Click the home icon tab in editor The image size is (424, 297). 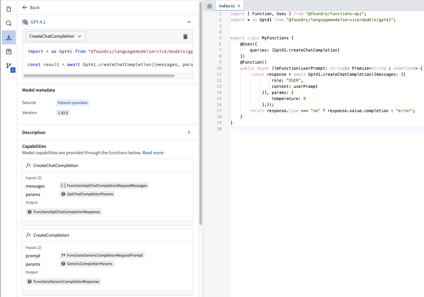click(x=209, y=6)
